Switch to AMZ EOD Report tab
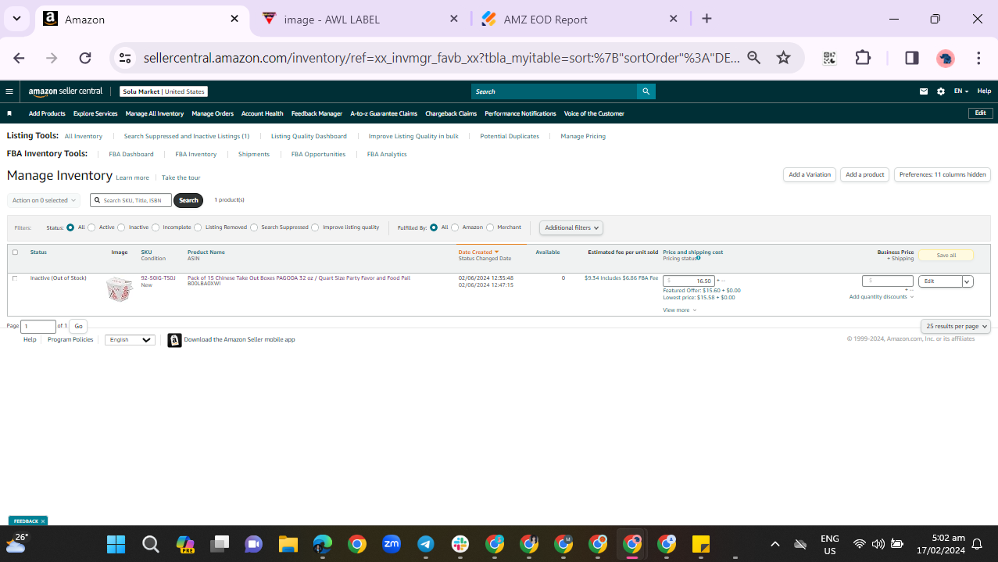The image size is (998, 562). [x=578, y=19]
